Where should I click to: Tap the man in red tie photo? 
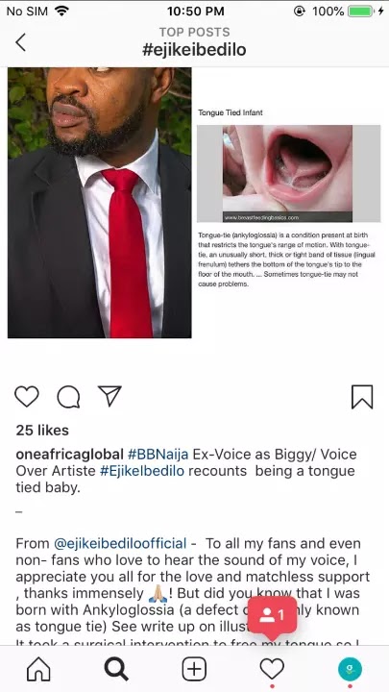tap(100, 203)
